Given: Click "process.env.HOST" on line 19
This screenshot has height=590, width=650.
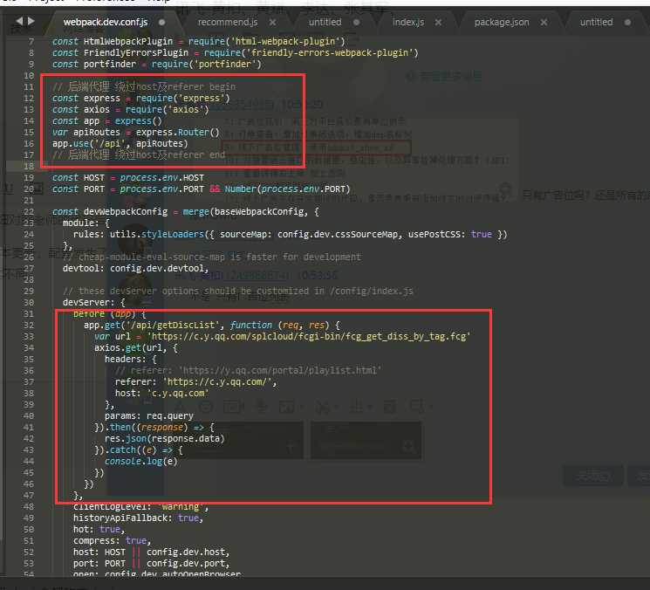Looking at the screenshot, I should coord(162,177).
